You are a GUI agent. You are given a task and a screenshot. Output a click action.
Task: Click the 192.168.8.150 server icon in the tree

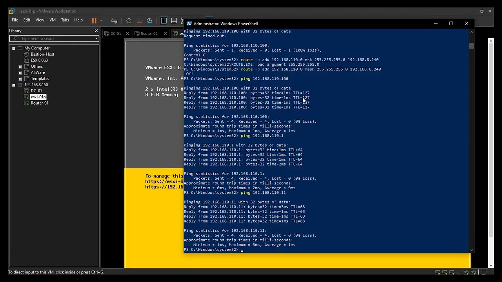(x=20, y=85)
